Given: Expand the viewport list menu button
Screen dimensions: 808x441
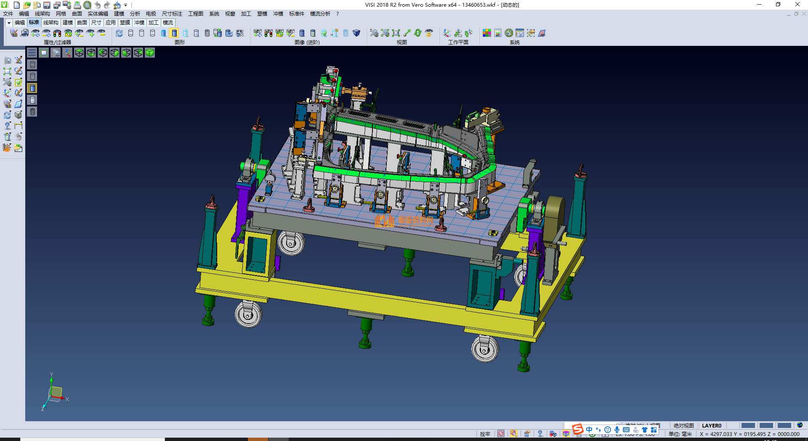Looking at the screenshot, I should point(32,53).
